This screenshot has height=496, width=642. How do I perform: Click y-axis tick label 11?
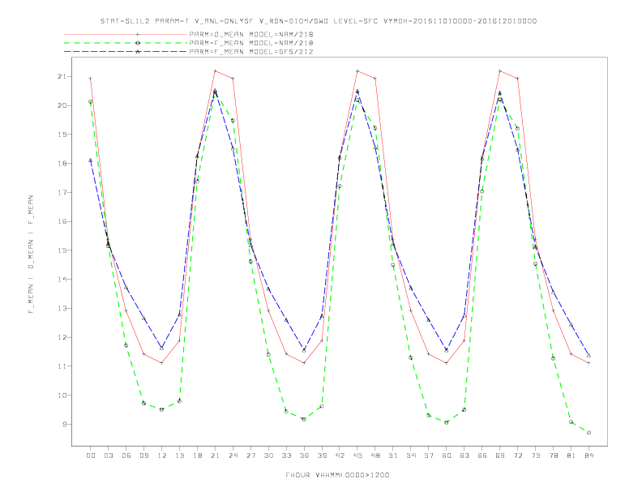[62, 366]
